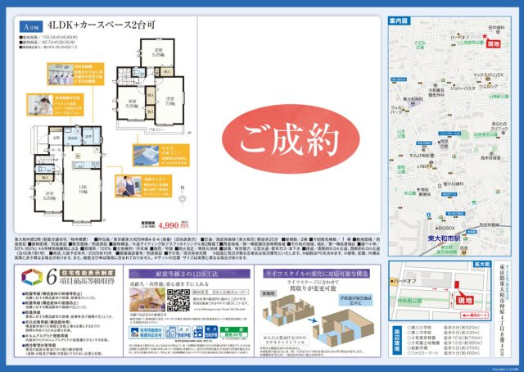The width and height of the screenshot is (524, 372).
Task: Click the 間取りが変更可能 heading
Action: click(x=313, y=288)
